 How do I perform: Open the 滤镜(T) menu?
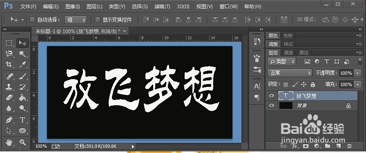click(162, 7)
